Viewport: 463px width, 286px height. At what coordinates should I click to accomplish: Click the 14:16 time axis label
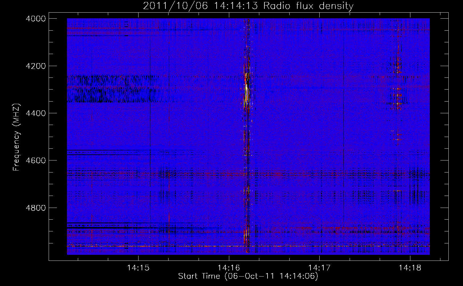(x=229, y=268)
